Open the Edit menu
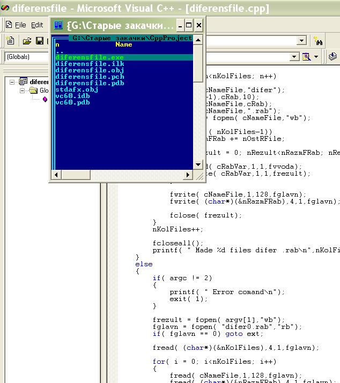 pos(37,25)
